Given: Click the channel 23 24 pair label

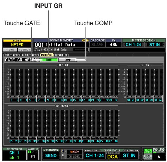Looking at the screenshot, I should pos(113,100).
